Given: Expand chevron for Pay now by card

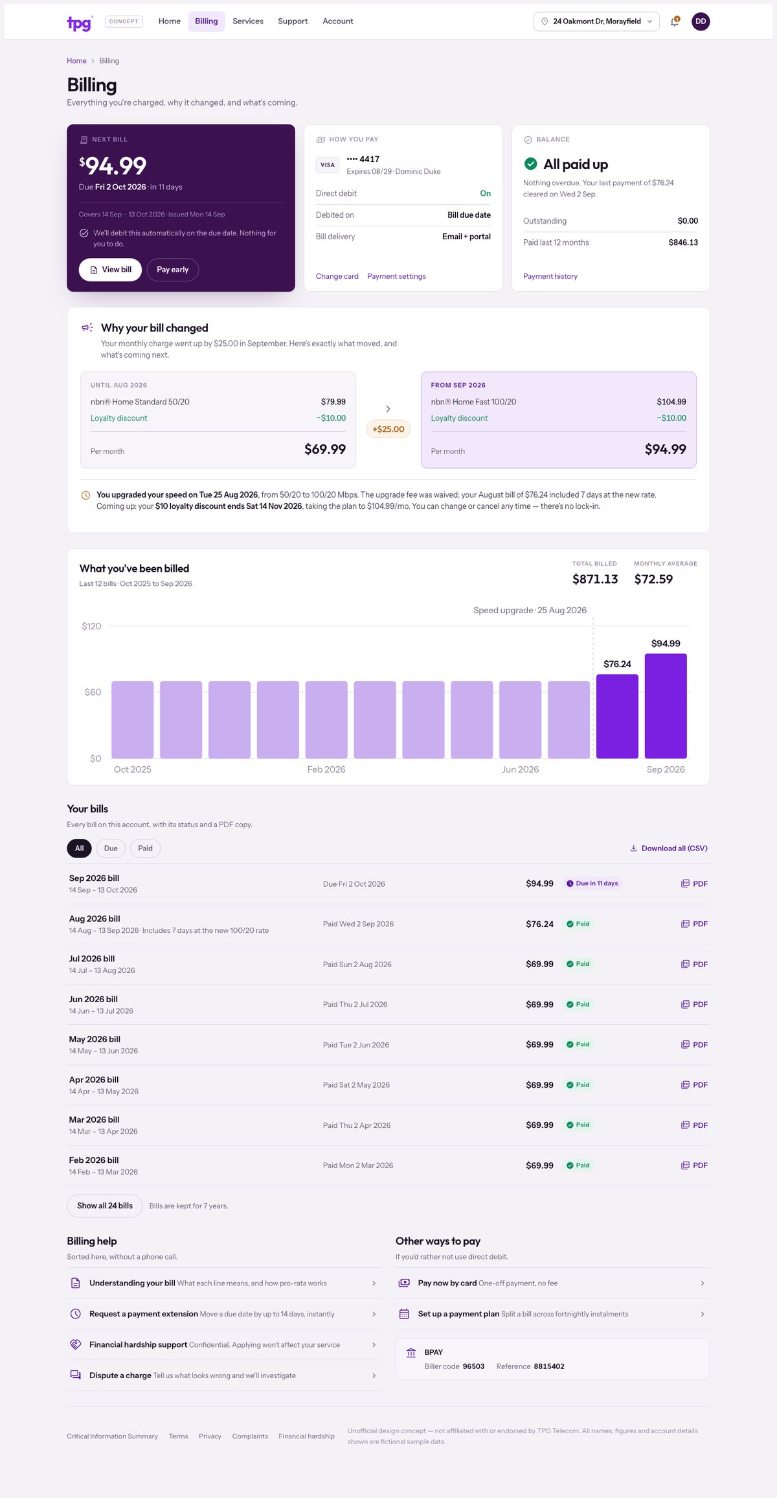Looking at the screenshot, I should pos(703,1283).
